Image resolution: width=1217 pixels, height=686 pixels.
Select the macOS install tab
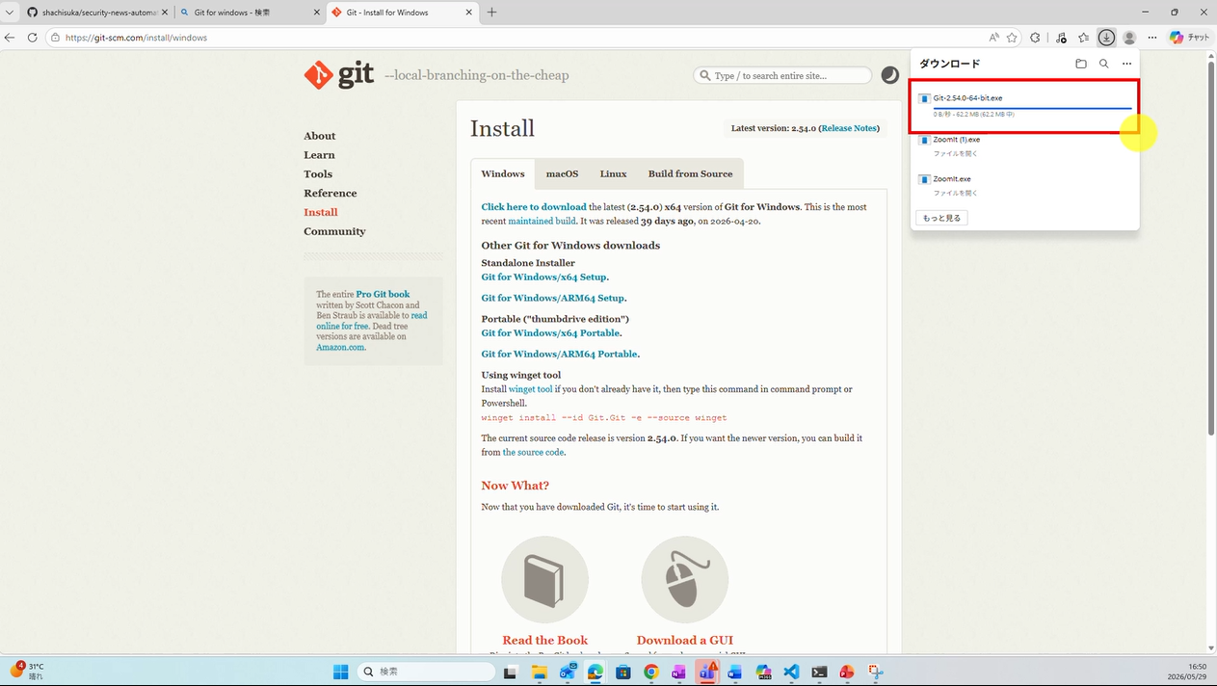tap(563, 174)
